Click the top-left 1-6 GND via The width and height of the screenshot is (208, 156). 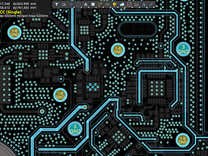[x=14, y=32]
